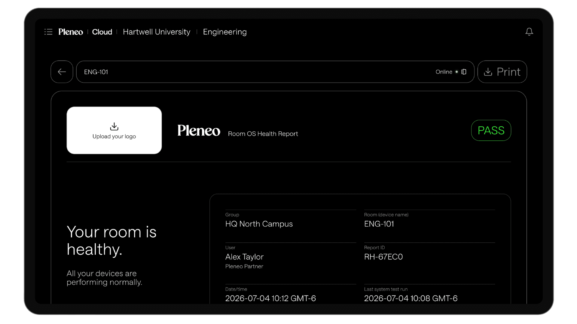Go back using the left arrow button
Image resolution: width=577 pixels, height=324 pixels.
pos(62,72)
